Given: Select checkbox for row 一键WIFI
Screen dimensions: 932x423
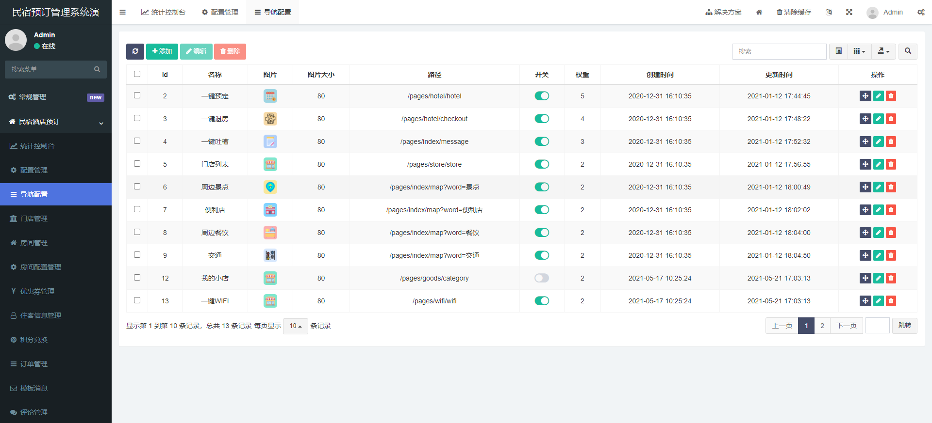Looking at the screenshot, I should coord(137,300).
